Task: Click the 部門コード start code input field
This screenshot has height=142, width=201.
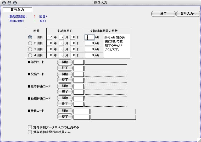Action: pyautogui.click(x=79, y=62)
